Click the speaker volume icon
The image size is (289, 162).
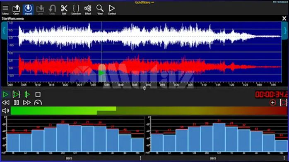[x=5, y=111]
